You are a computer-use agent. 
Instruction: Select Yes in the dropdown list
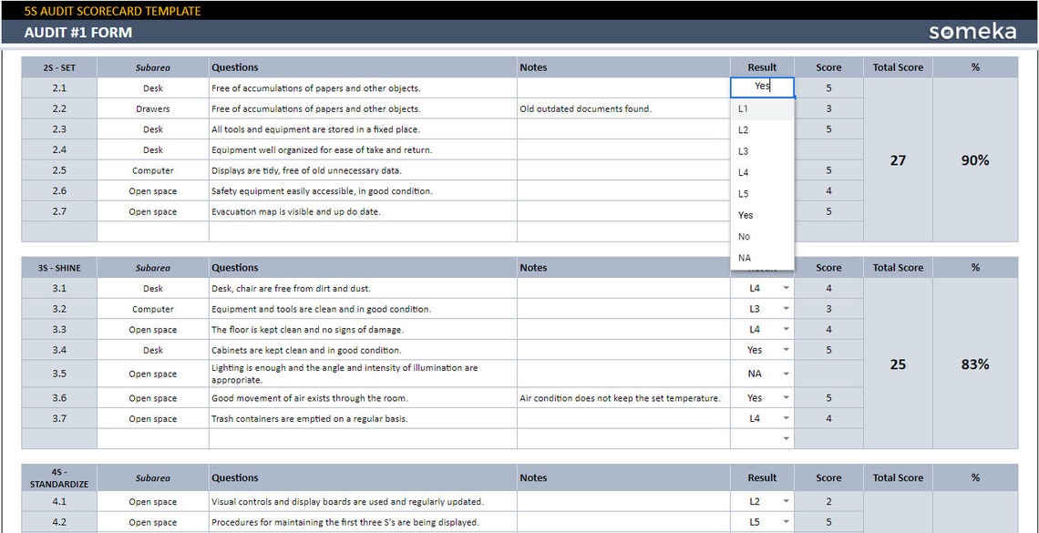762,215
